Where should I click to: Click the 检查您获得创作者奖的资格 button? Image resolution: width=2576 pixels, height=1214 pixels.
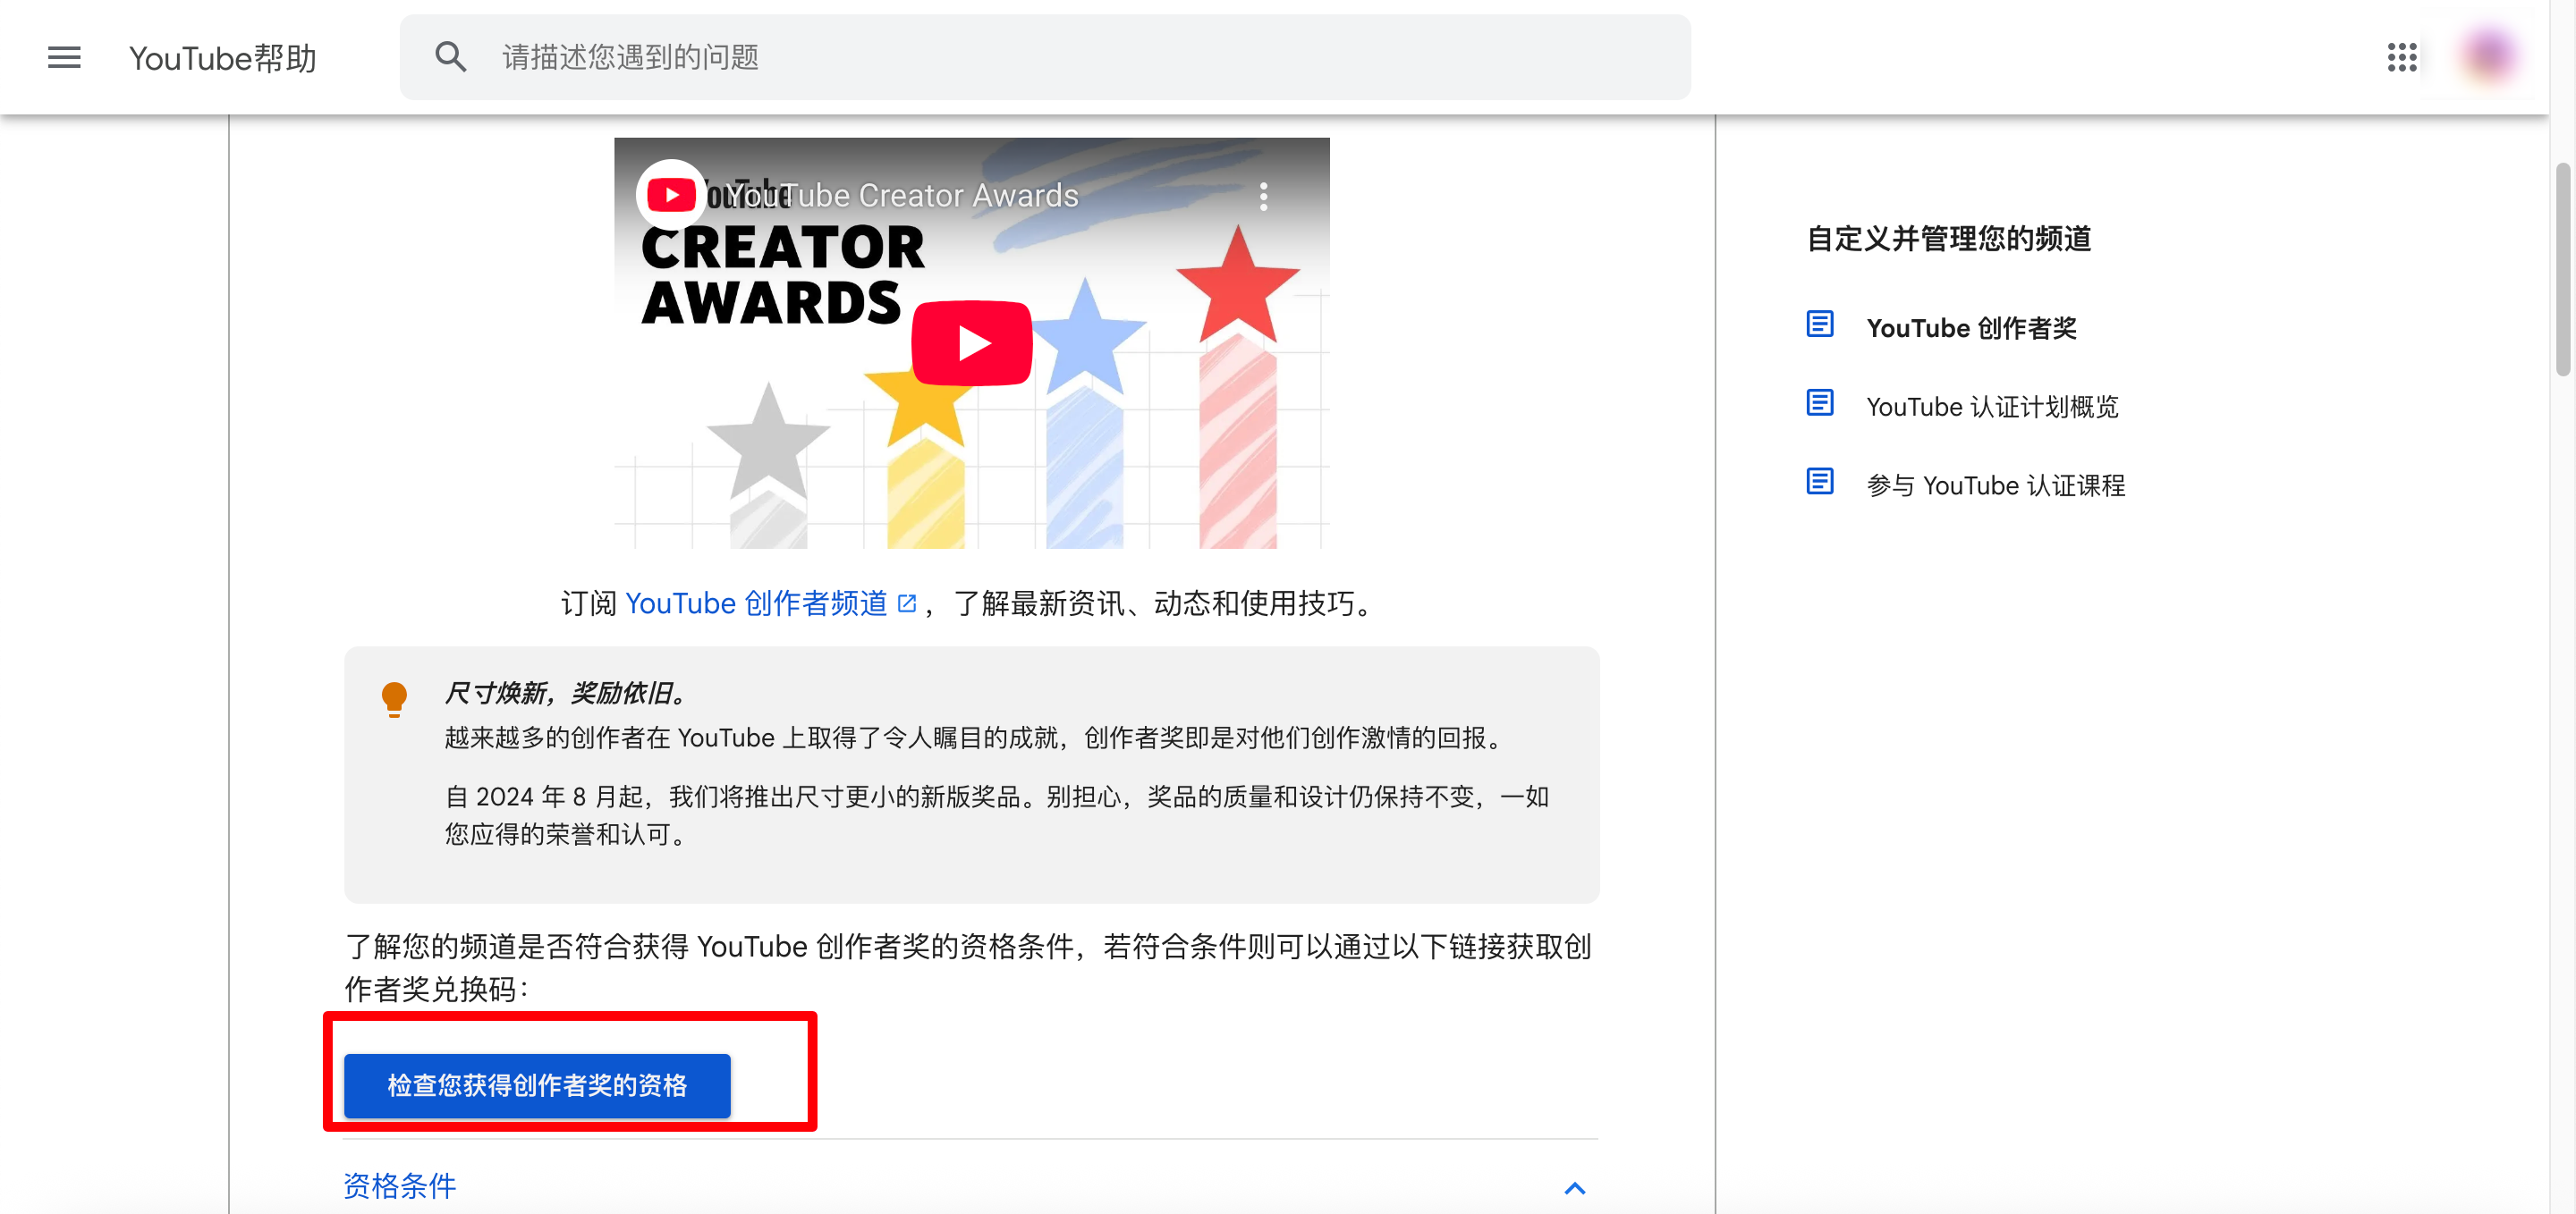pyautogui.click(x=537, y=1085)
